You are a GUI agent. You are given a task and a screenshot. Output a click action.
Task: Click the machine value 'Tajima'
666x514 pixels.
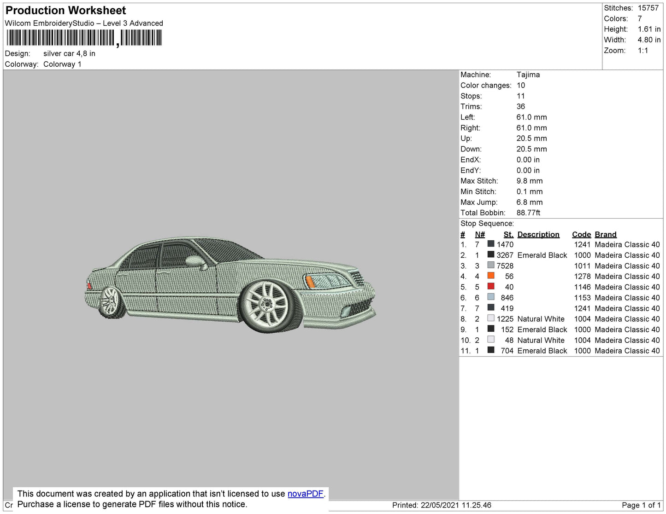[528, 75]
